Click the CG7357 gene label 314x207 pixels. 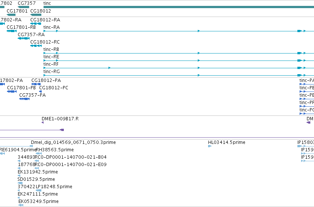27,3
